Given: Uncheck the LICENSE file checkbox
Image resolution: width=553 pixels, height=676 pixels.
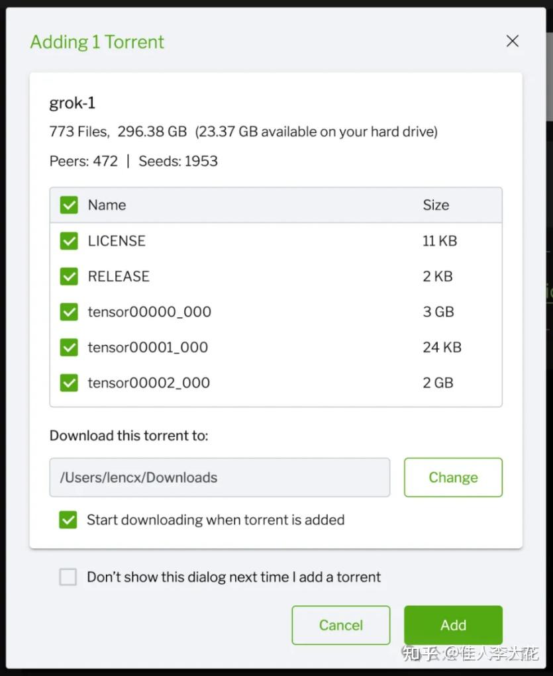Looking at the screenshot, I should (x=69, y=241).
